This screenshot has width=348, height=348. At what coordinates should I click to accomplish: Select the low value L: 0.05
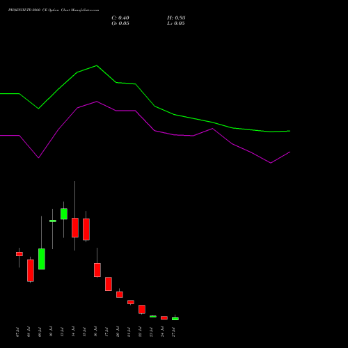coord(176,24)
